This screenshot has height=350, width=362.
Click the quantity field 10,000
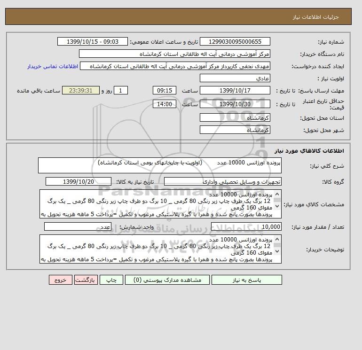tap(246, 226)
